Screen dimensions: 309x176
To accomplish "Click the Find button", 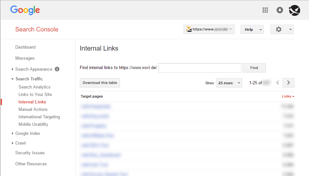I will (x=254, y=68).
